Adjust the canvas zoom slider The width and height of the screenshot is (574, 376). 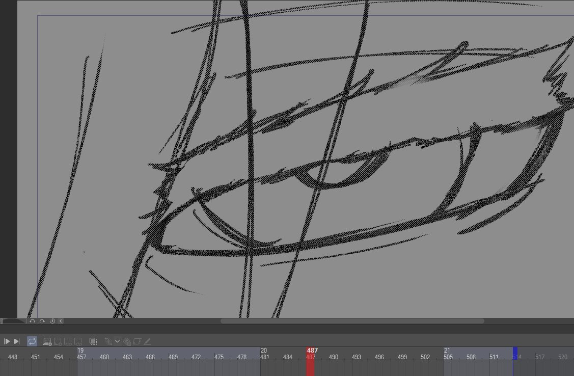[13, 321]
